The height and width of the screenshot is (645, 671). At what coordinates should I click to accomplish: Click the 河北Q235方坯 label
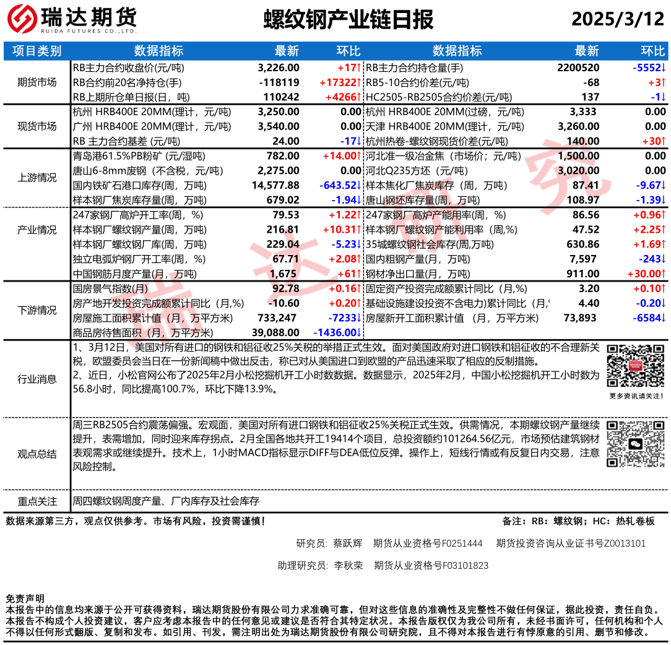pos(417,171)
